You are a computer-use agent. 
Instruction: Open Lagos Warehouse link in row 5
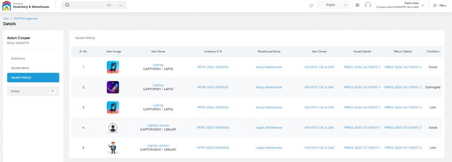point(269,147)
